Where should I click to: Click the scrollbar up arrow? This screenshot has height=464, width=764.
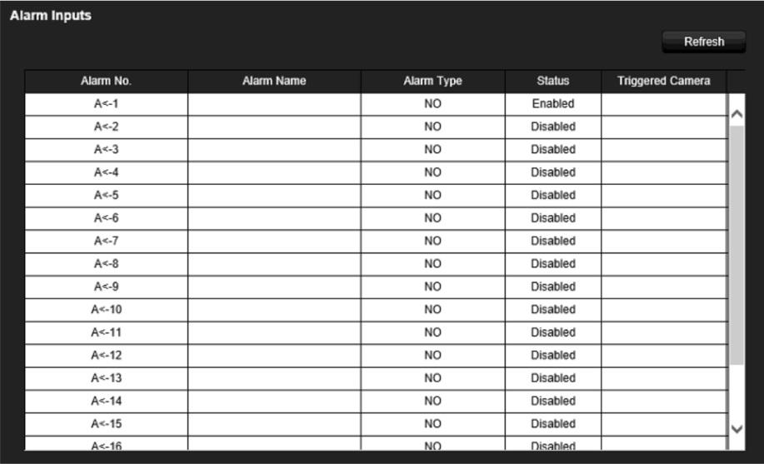click(x=737, y=114)
